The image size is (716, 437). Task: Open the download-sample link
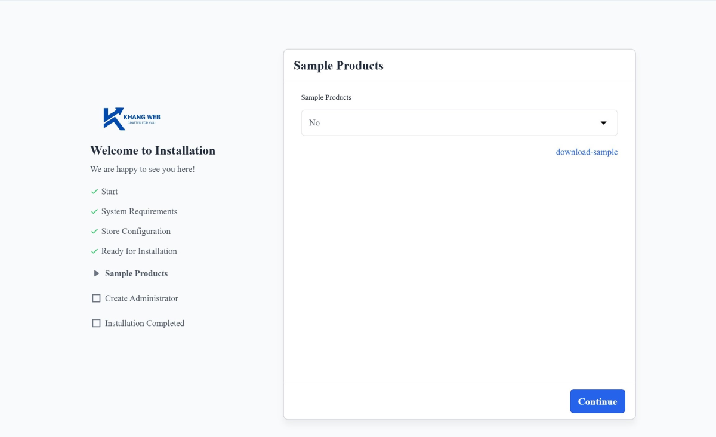(587, 152)
